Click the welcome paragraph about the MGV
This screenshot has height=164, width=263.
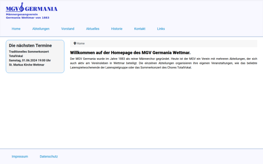point(163,63)
